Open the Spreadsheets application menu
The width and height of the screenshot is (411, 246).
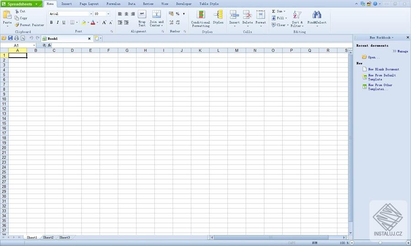(x=21, y=4)
